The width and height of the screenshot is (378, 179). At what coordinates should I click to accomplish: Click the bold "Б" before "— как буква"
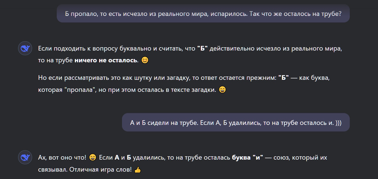click(x=283, y=78)
